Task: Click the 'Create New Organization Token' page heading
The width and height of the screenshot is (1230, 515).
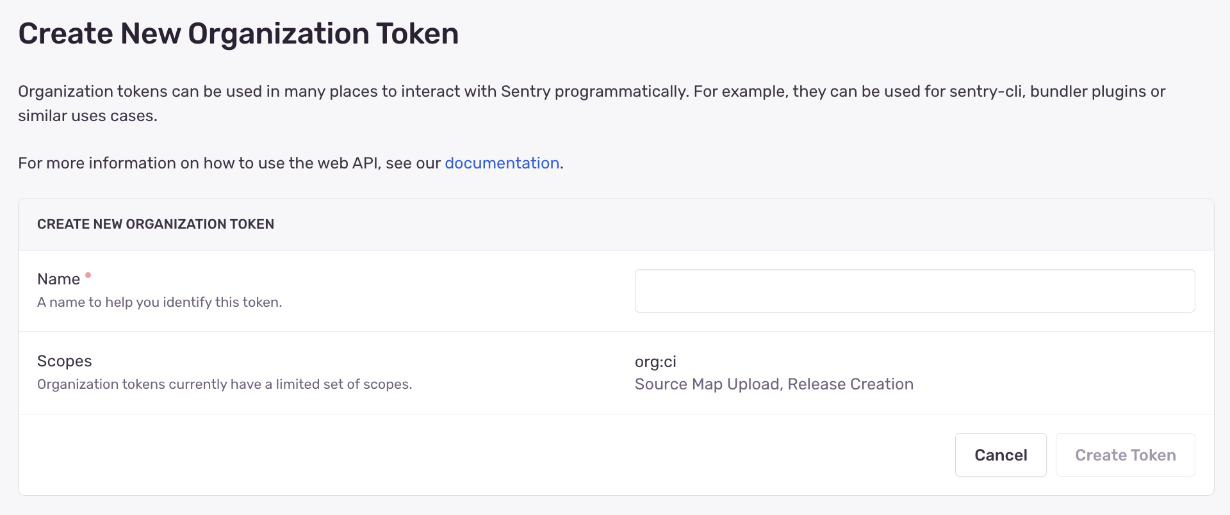Action: [x=238, y=33]
